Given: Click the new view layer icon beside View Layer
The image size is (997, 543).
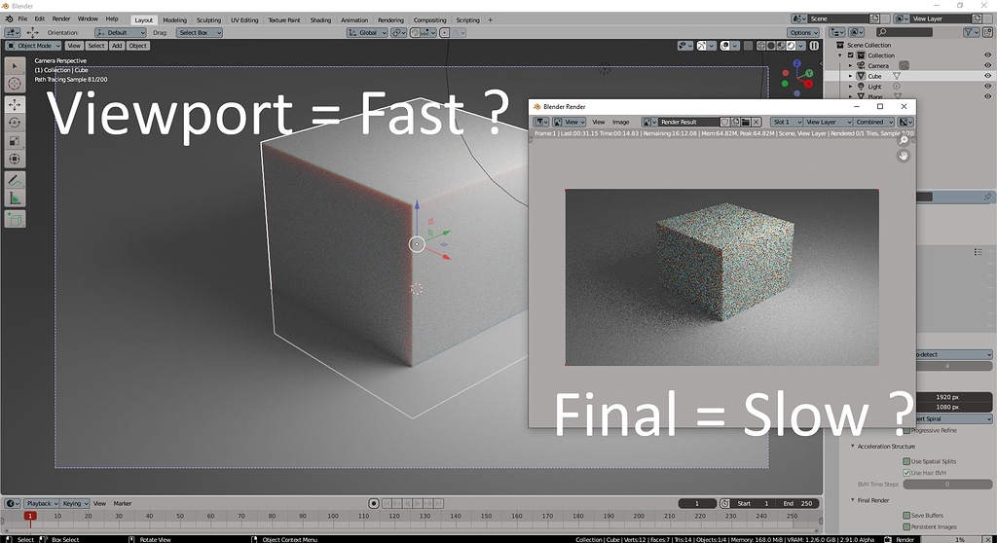Looking at the screenshot, I should (x=977, y=18).
